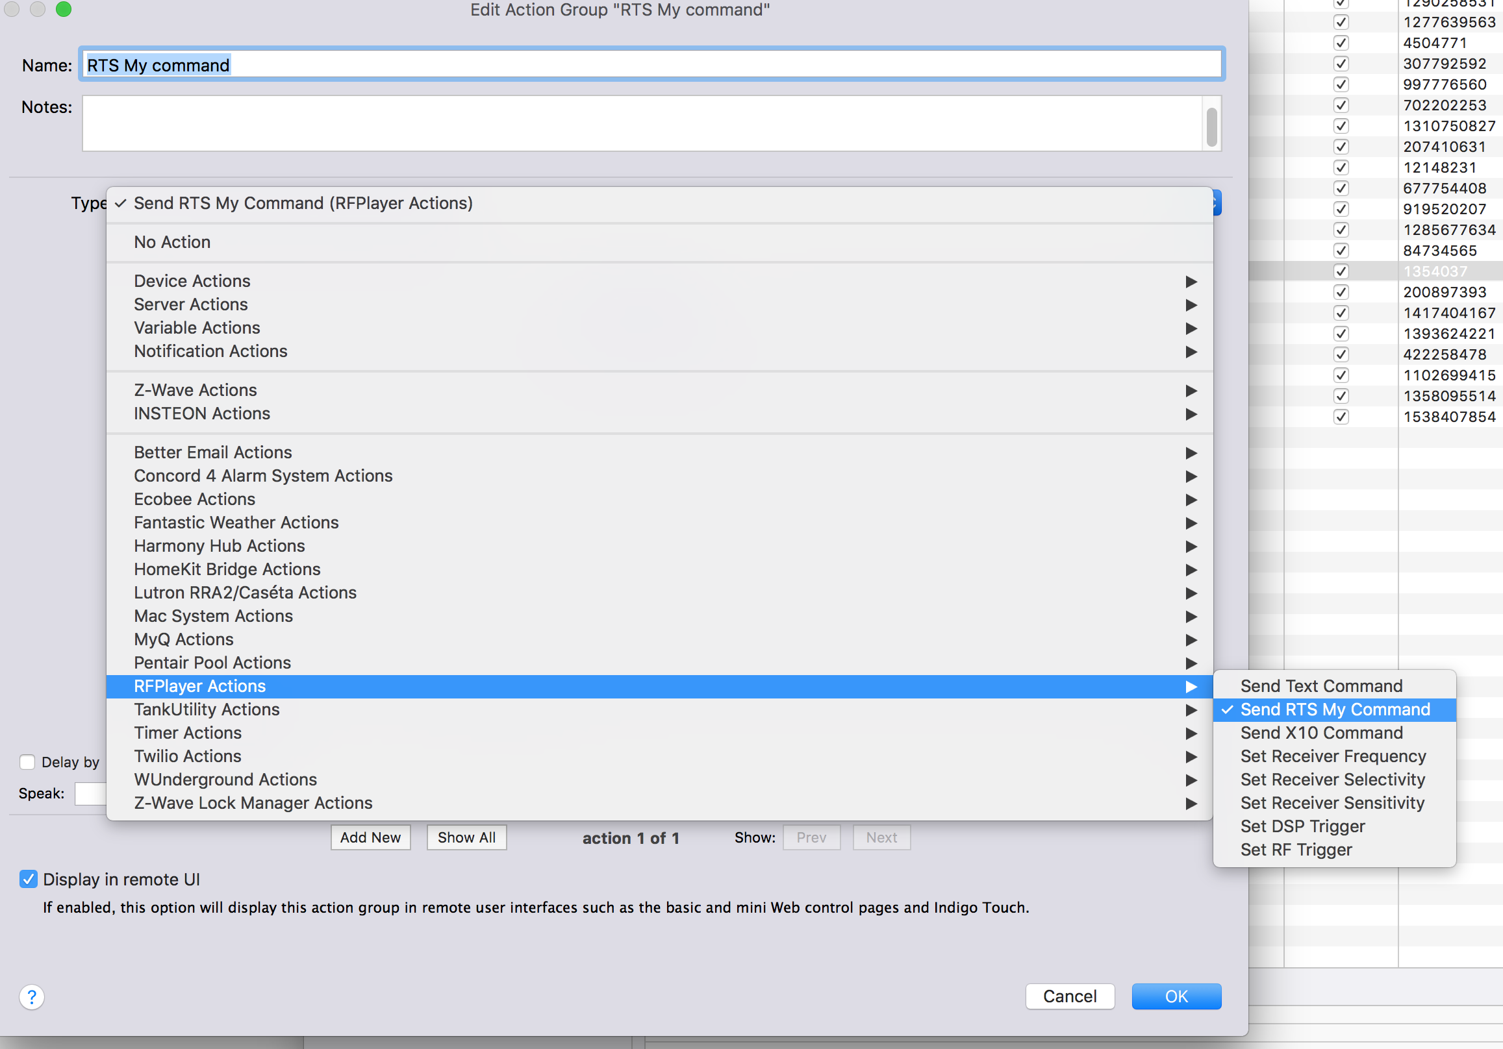1503x1049 pixels.
Task: Cancel the action group edit
Action: click(x=1070, y=996)
